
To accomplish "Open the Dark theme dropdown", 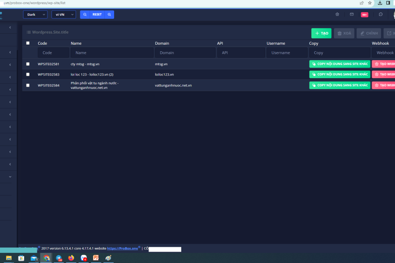I will 35,14.
